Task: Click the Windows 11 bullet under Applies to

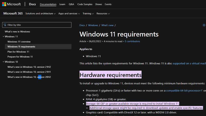Action: (93, 56)
